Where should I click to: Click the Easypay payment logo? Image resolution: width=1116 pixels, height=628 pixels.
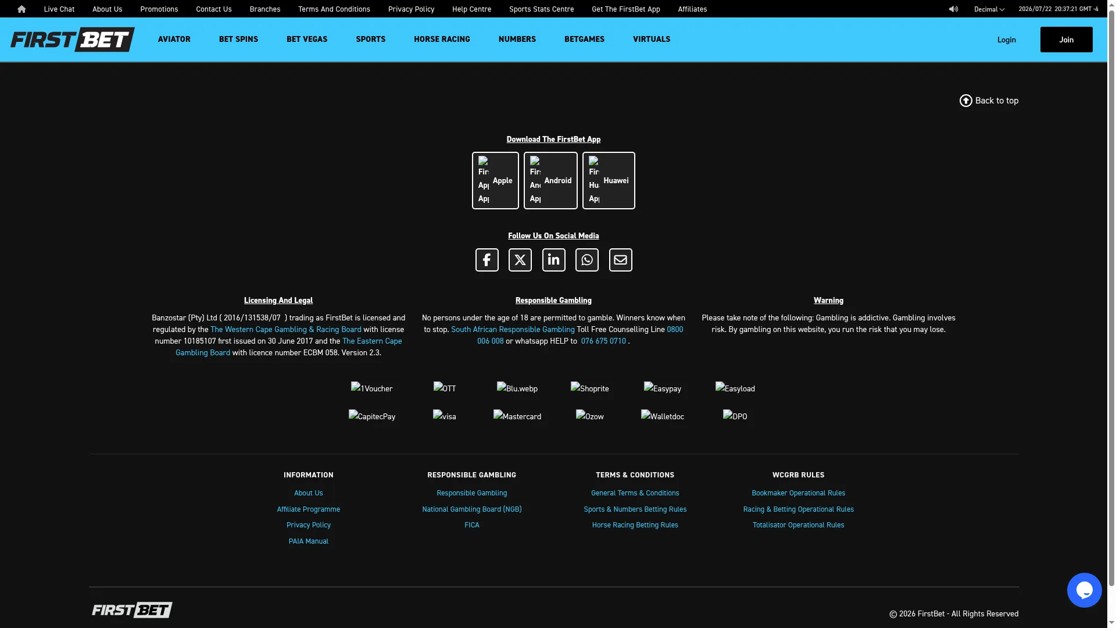click(663, 388)
